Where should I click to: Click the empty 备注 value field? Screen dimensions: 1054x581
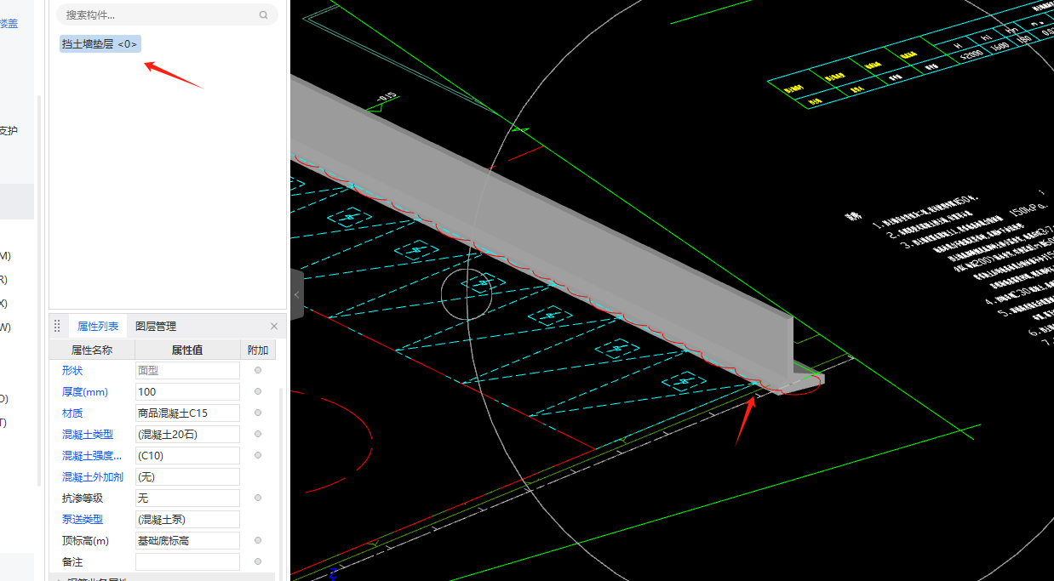click(x=187, y=562)
